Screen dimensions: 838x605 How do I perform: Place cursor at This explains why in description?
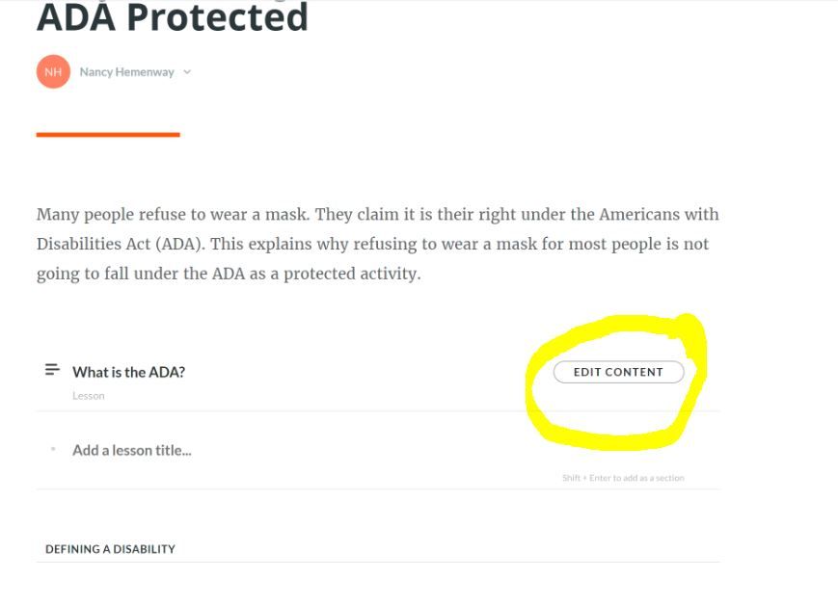pos(271,245)
